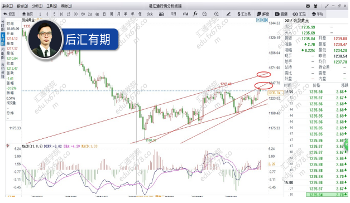Open the 报价(Q) menu
Viewport: 350px width, 203px height.
[x=22, y=6]
